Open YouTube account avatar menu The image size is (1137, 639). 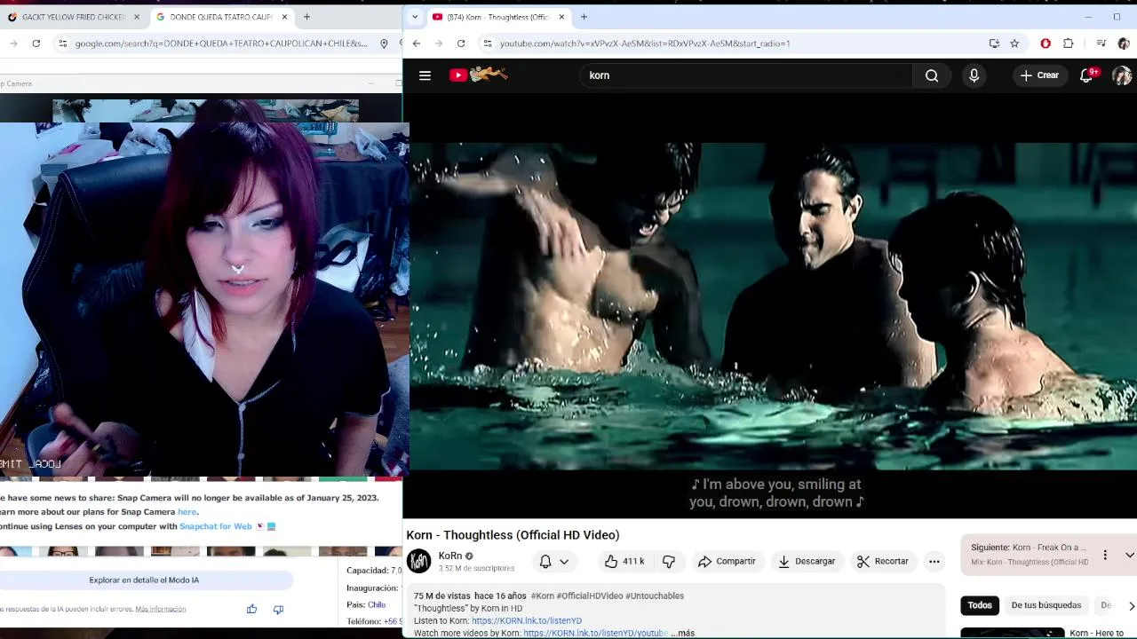[1122, 75]
